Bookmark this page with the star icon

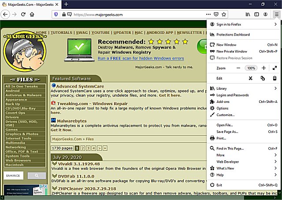[x=224, y=15]
